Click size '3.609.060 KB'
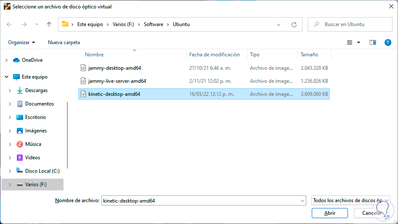The image size is (398, 224). [x=315, y=94]
